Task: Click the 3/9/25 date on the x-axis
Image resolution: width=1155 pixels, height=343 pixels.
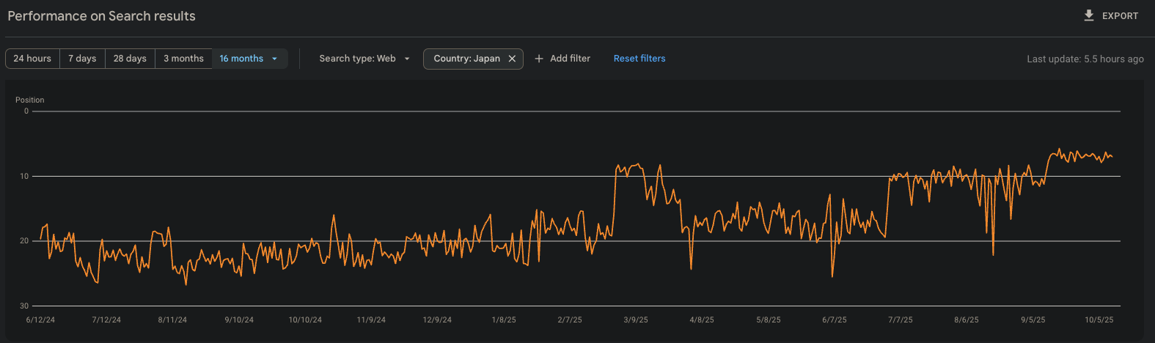Action: pyautogui.click(x=636, y=320)
